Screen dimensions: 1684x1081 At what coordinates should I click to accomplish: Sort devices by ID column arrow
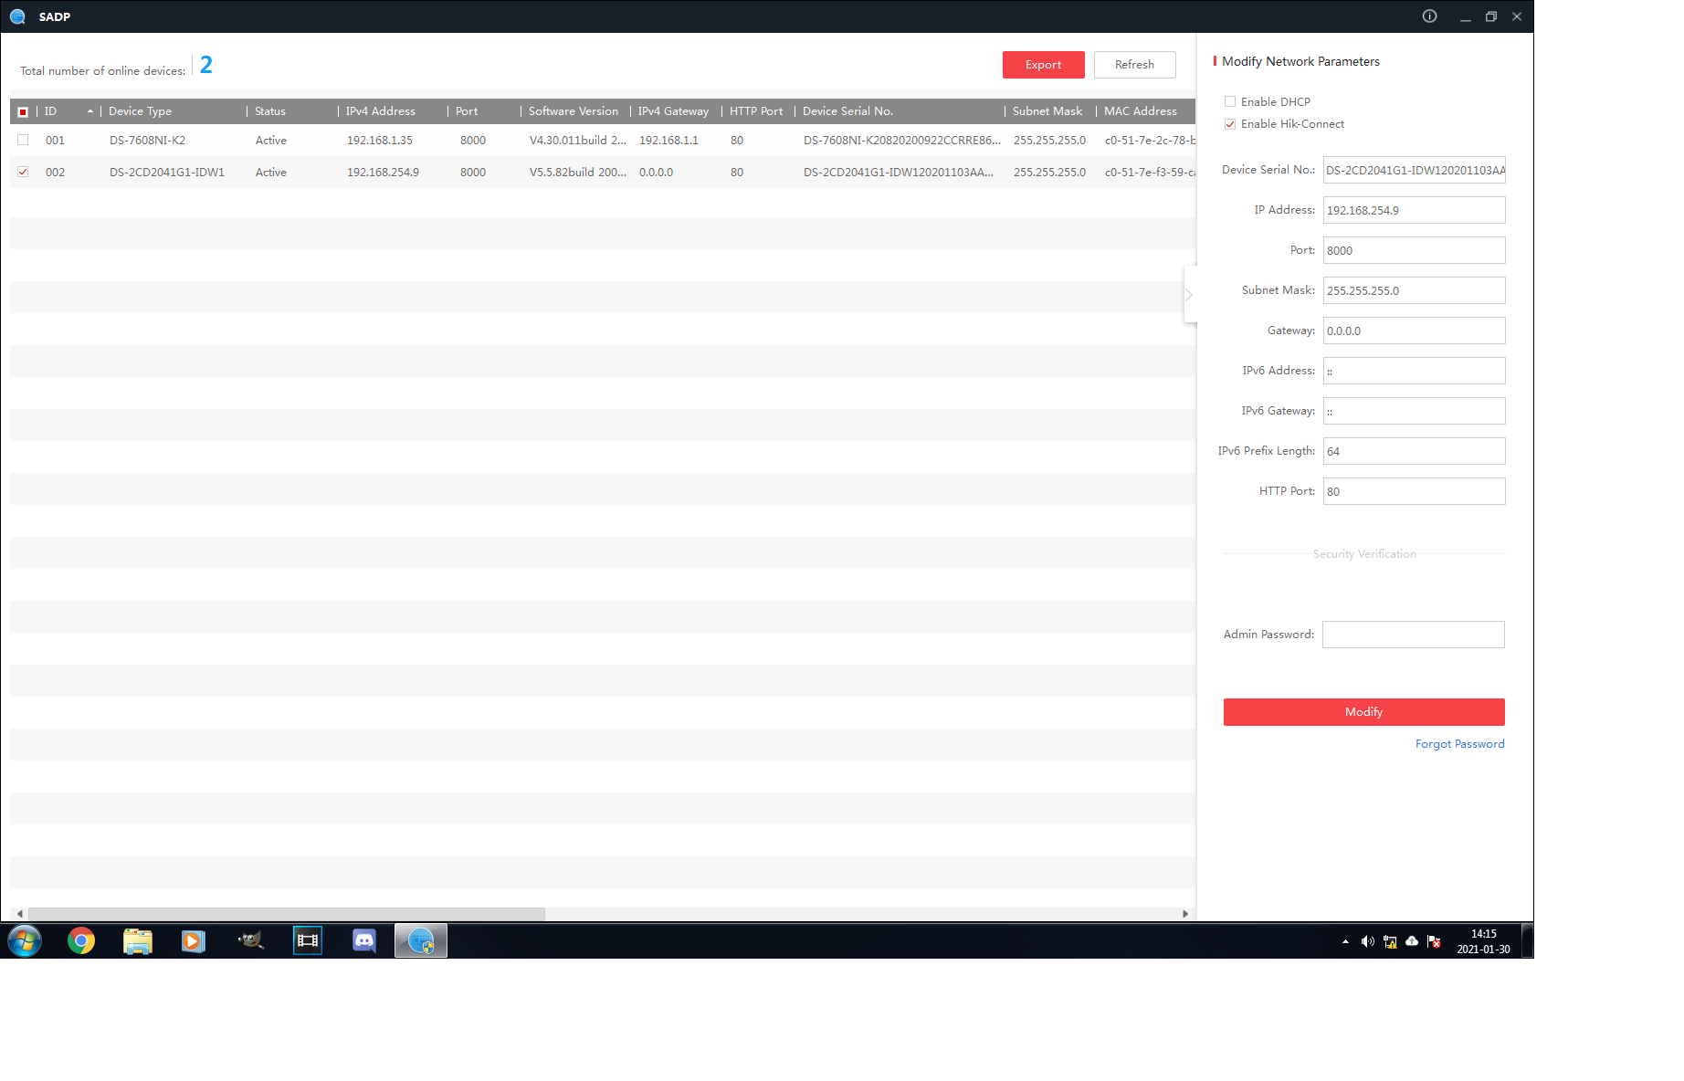point(90,111)
